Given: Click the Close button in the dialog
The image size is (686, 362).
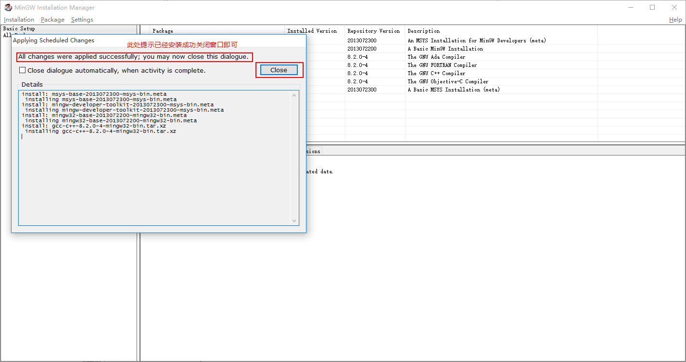Looking at the screenshot, I should (x=279, y=70).
